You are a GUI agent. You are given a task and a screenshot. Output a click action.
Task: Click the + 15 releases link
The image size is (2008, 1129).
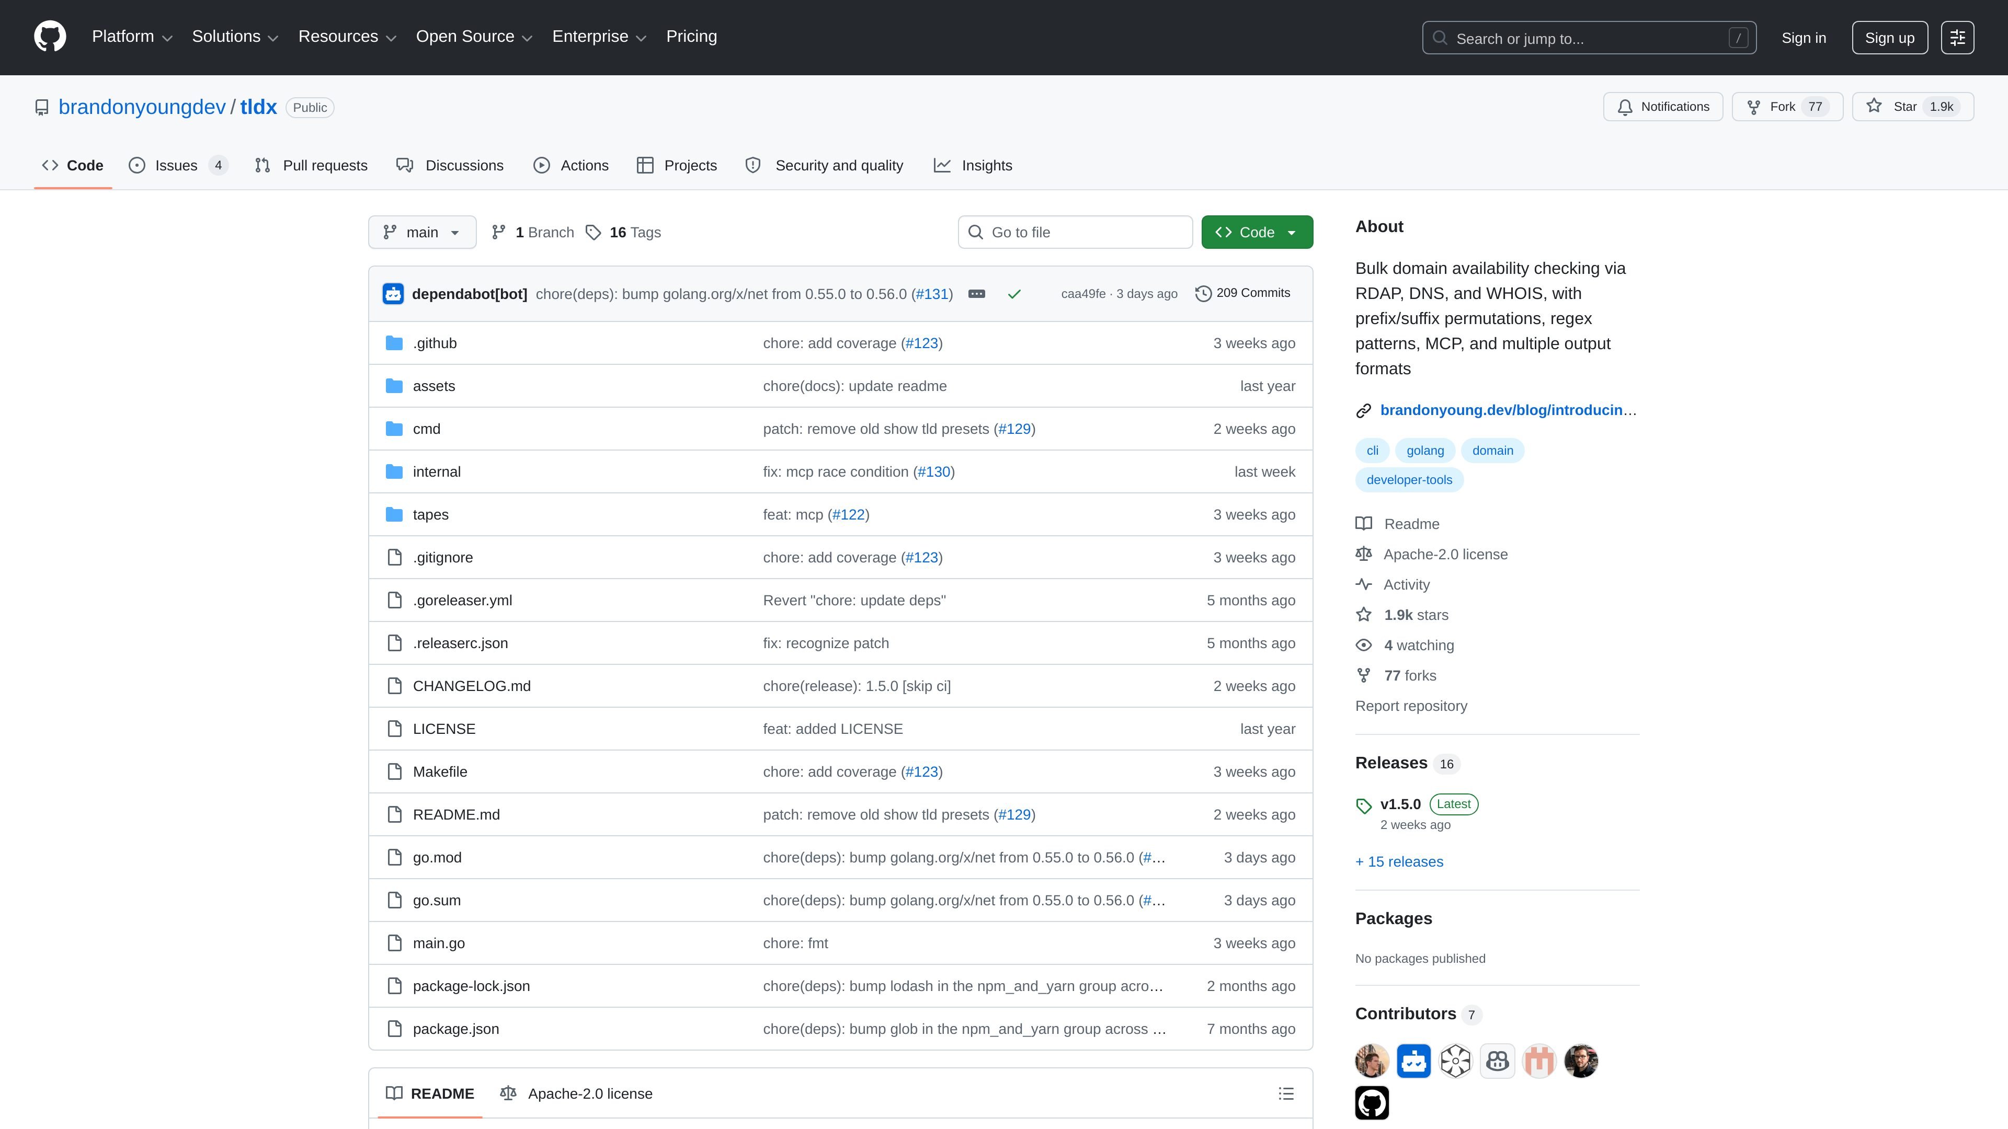1399,862
